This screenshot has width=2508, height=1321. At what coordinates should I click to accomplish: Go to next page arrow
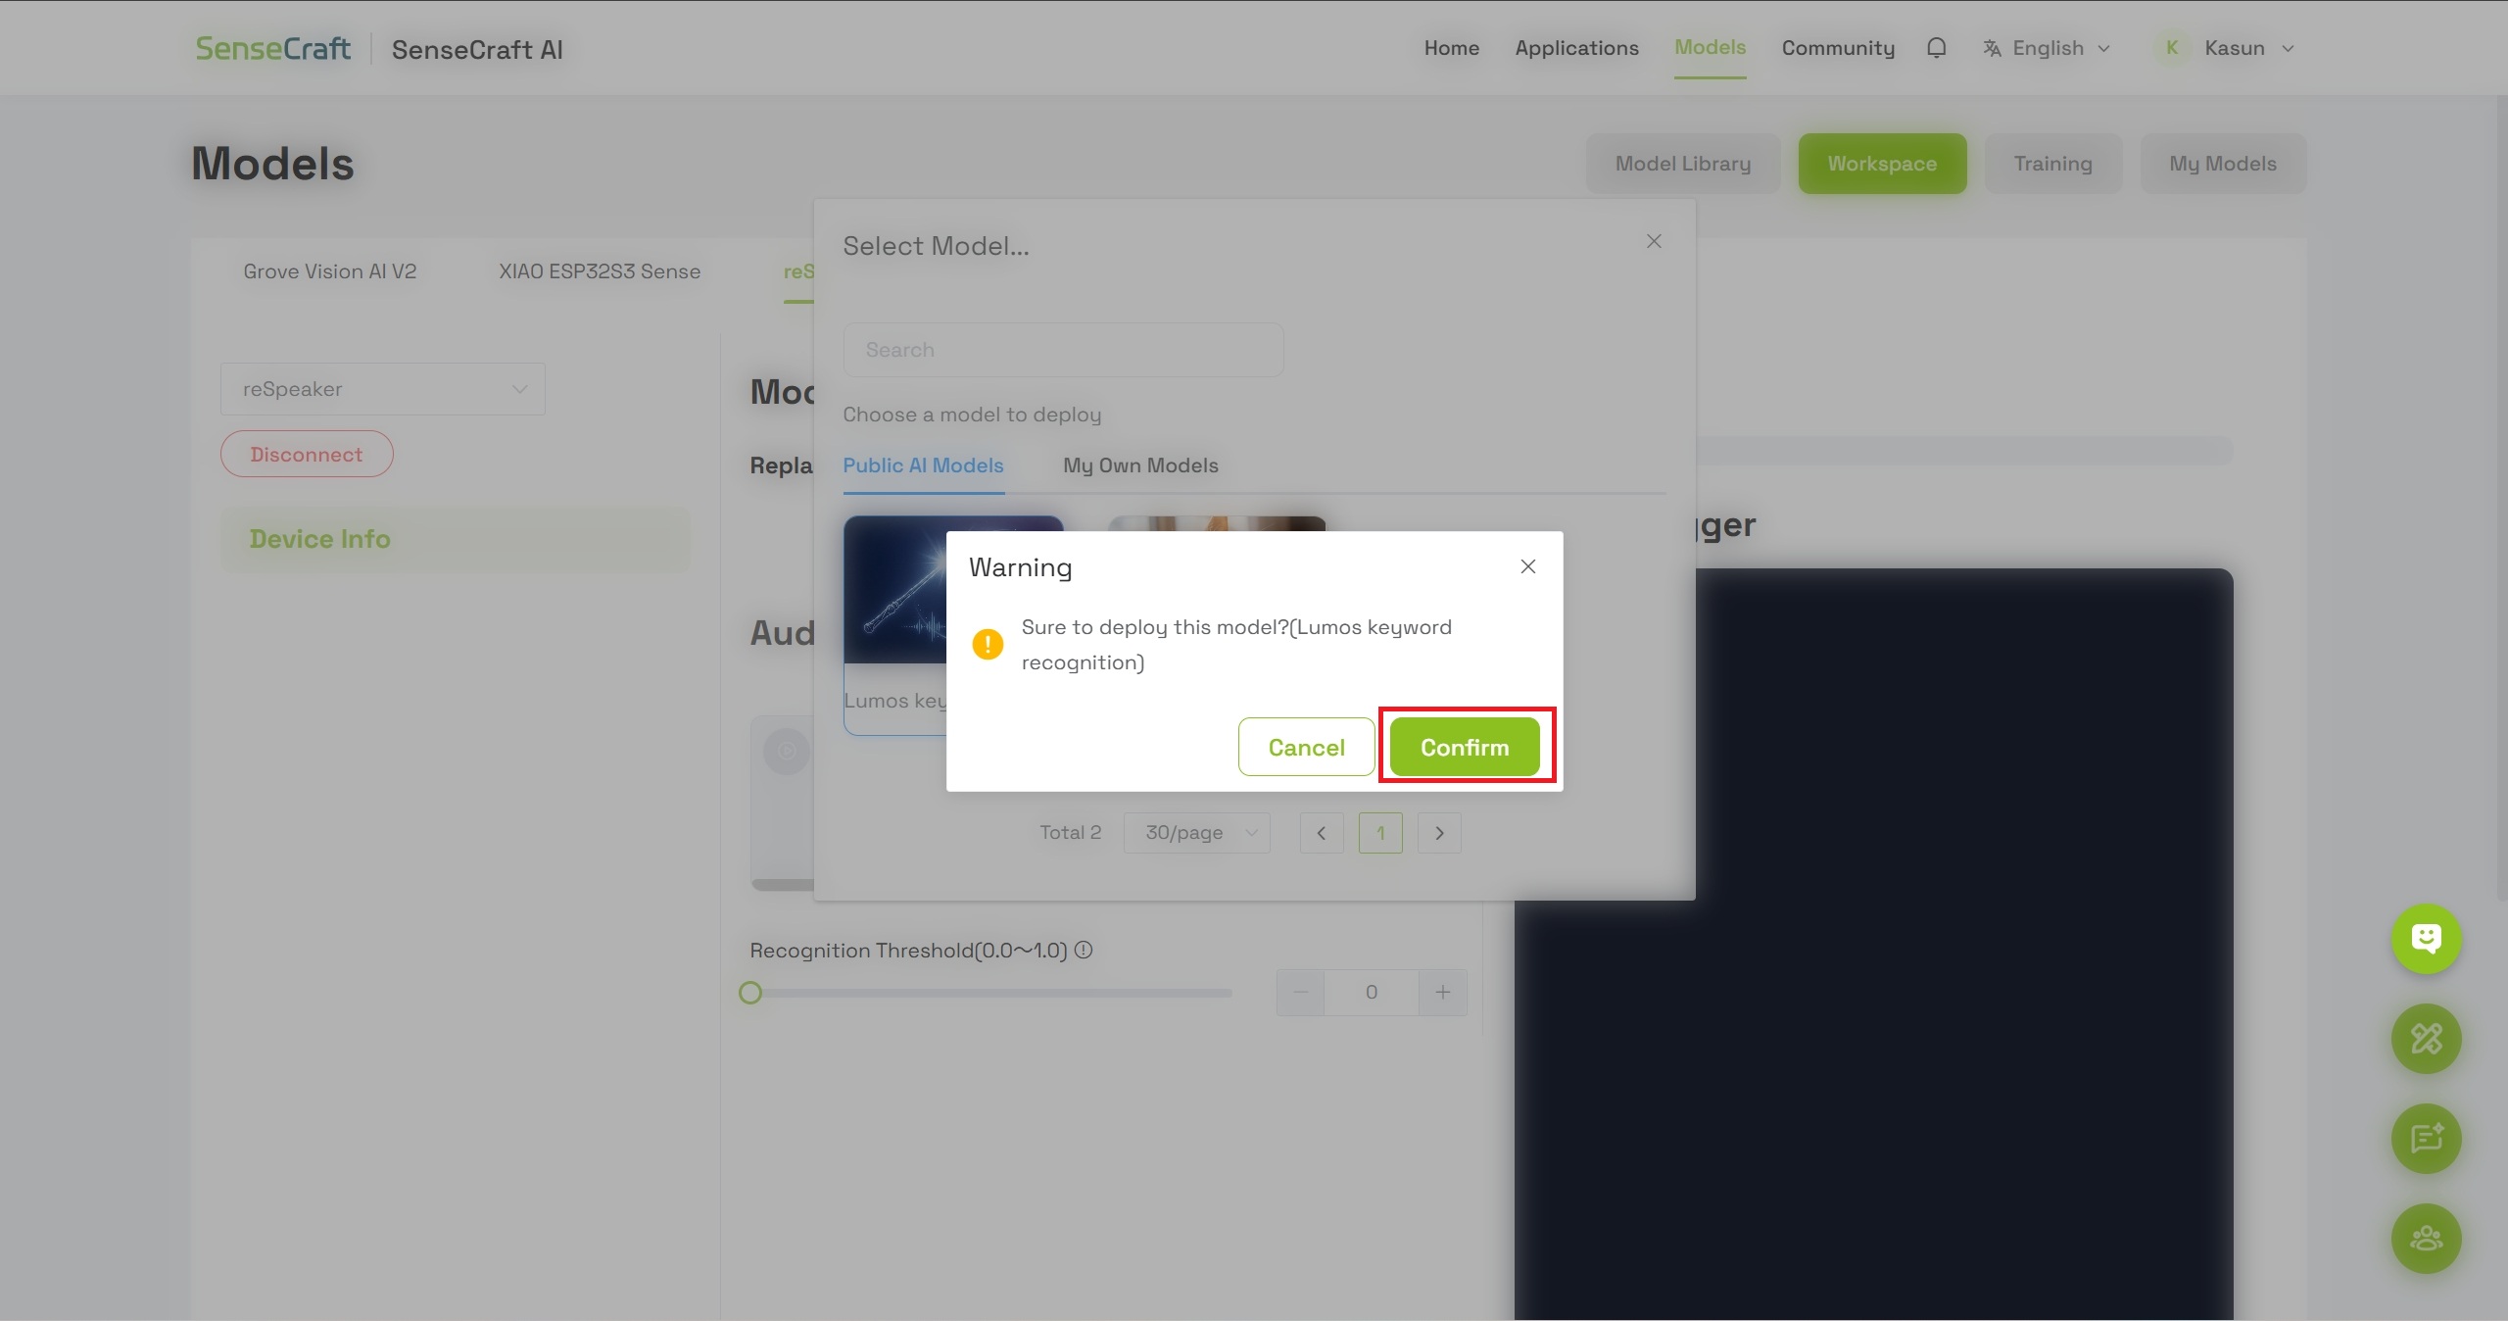pyautogui.click(x=1439, y=833)
